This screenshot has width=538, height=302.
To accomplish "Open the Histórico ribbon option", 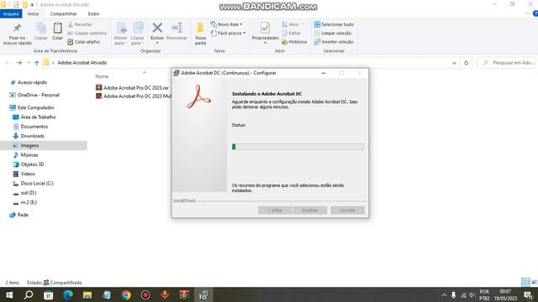I will (x=294, y=42).
